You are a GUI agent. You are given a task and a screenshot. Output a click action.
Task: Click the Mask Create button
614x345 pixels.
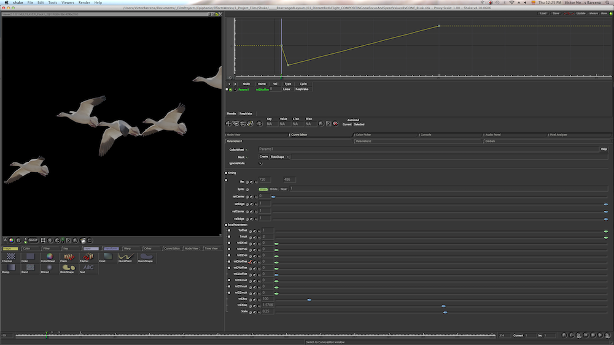point(263,156)
